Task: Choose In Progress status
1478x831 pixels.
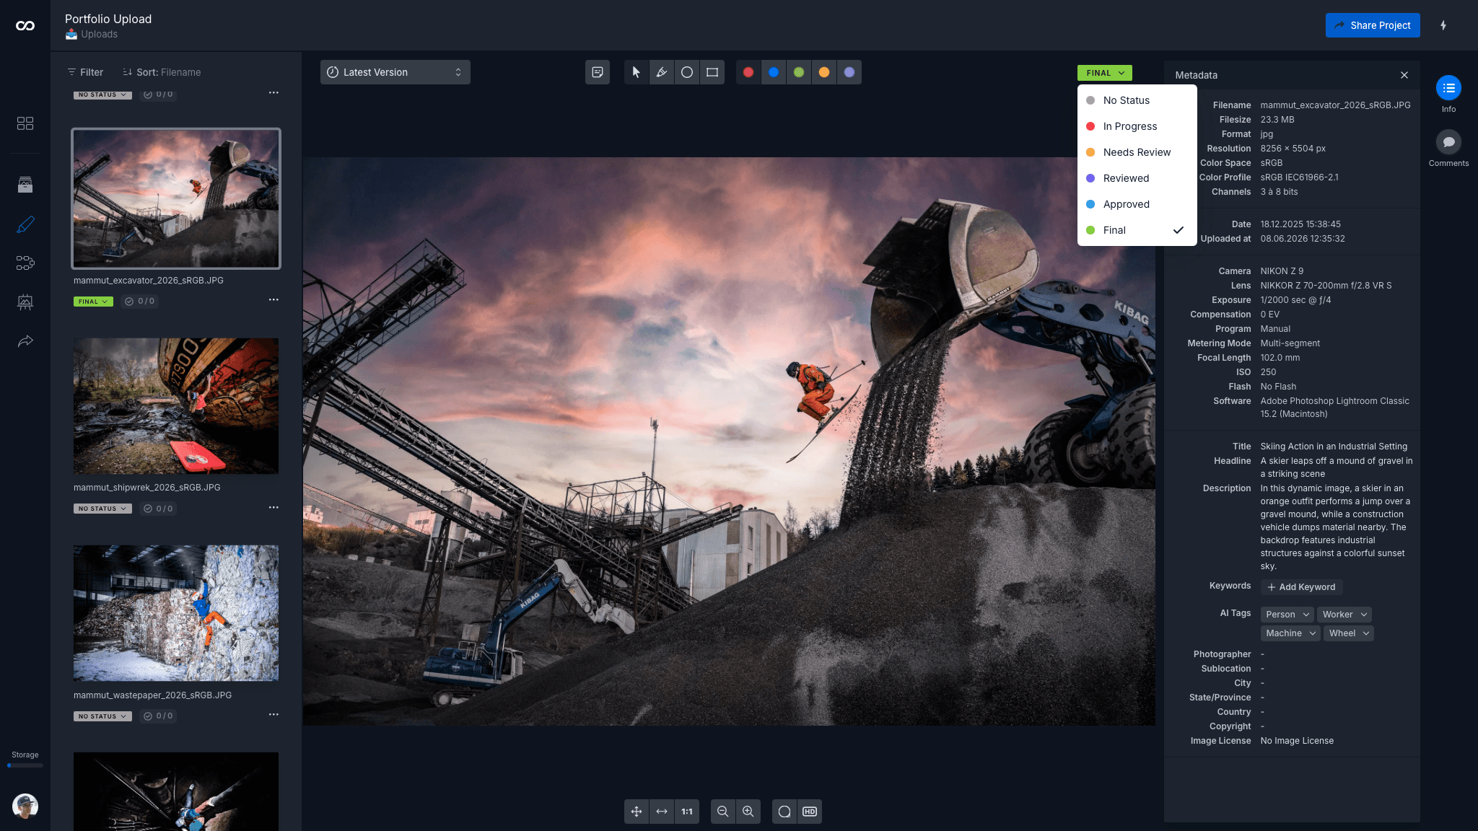Action: tap(1137, 126)
